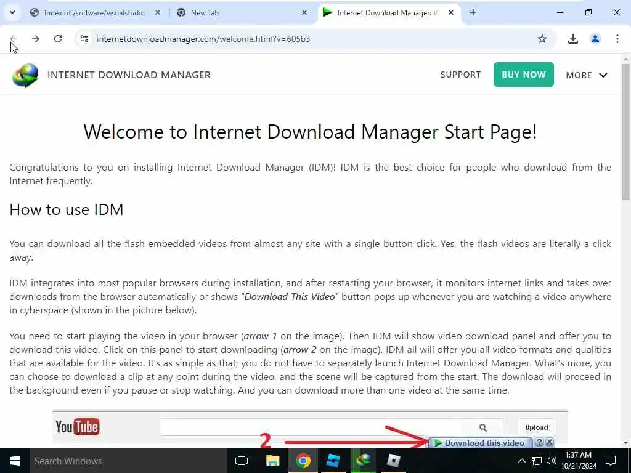Open the Windows Start menu

[15, 461]
